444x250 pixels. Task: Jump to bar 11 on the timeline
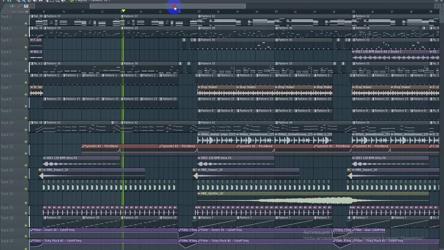83,12
